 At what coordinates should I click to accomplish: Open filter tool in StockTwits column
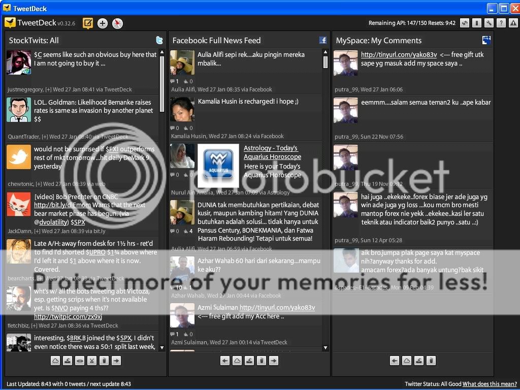92,361
